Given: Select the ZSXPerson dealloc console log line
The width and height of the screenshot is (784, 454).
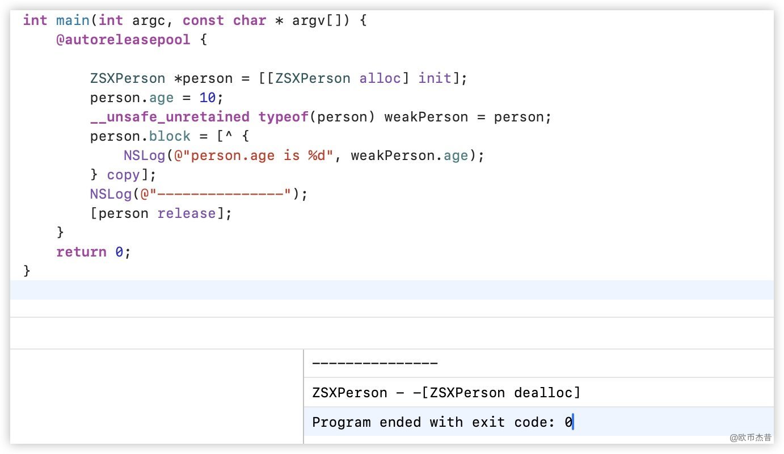Looking at the screenshot, I should tap(446, 393).
